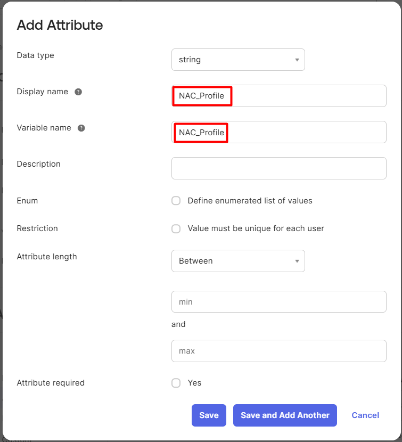
Task: Click into the empty Description field
Action: pos(279,168)
